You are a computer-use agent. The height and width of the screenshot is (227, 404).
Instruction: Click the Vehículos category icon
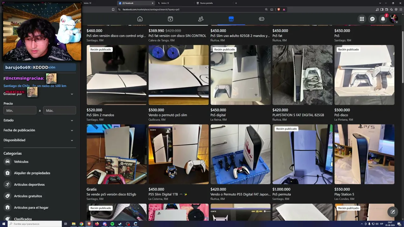coord(7,162)
